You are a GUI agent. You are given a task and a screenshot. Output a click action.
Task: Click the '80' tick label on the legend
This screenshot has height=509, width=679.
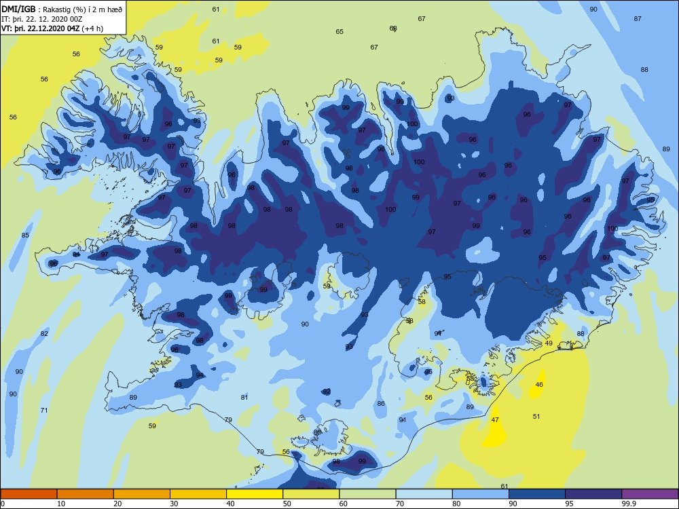tap(456, 504)
